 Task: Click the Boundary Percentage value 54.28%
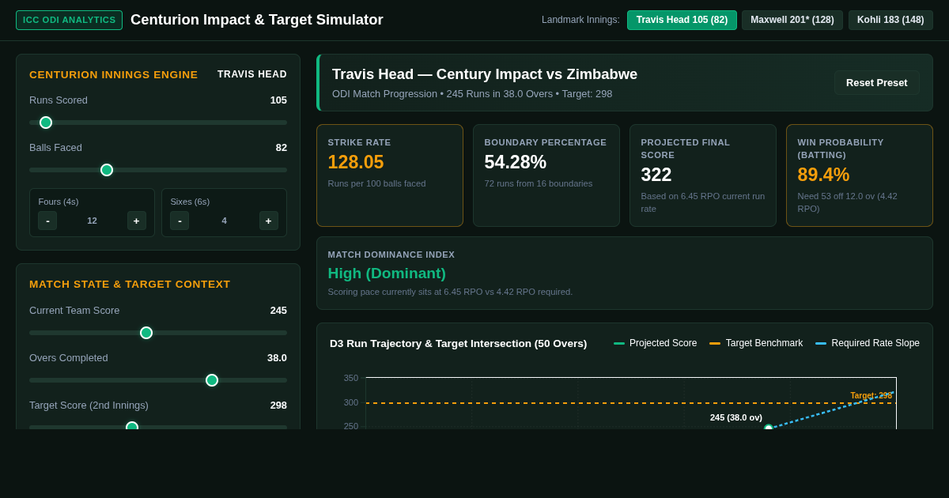pyautogui.click(x=516, y=162)
